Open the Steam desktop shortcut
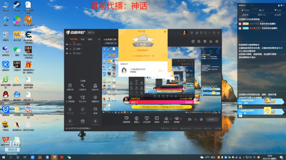Screen dimensions: 286x160 [17, 6]
